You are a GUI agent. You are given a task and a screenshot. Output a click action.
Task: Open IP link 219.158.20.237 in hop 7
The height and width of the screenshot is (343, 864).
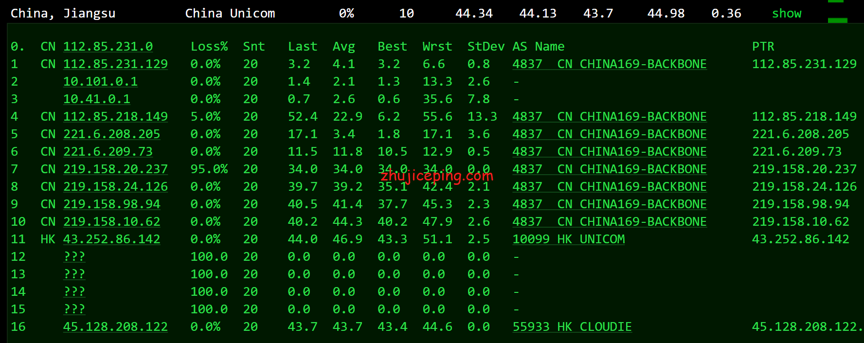[x=115, y=169]
